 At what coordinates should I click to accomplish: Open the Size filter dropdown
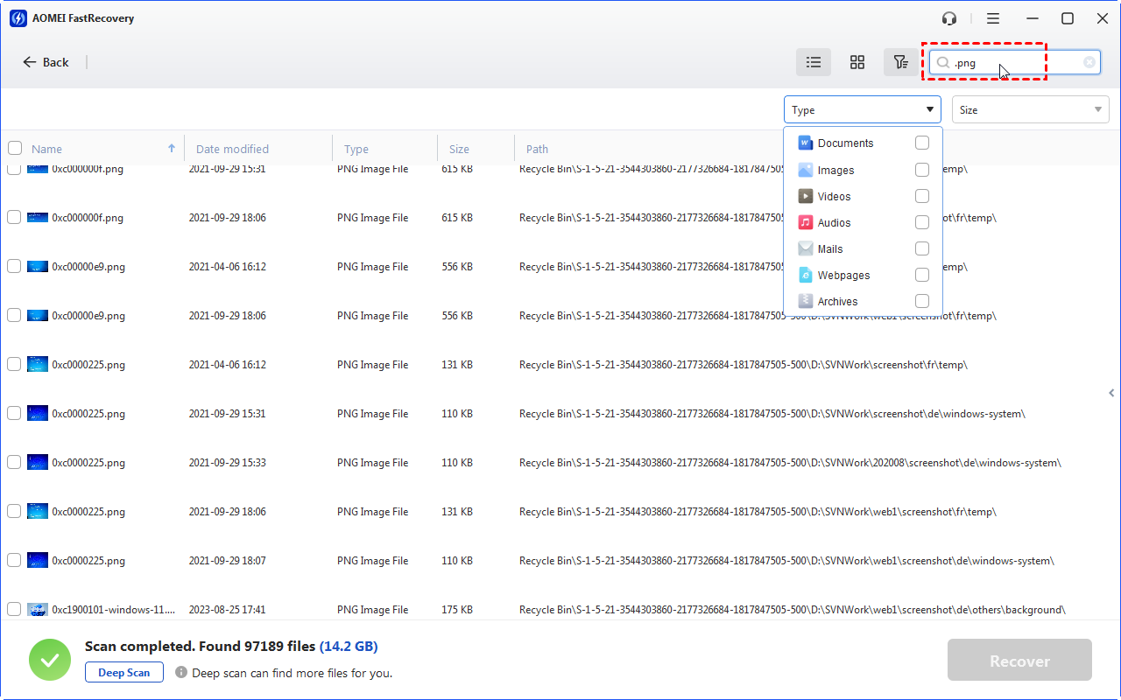tap(1031, 109)
